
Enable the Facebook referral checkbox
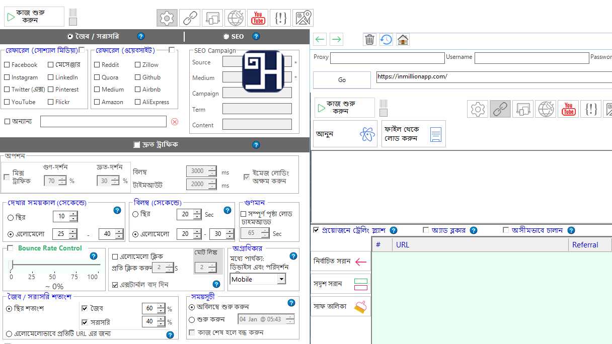(x=7, y=65)
